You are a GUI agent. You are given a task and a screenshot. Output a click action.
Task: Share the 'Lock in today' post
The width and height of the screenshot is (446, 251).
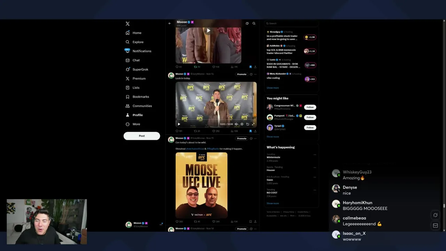[x=255, y=131]
